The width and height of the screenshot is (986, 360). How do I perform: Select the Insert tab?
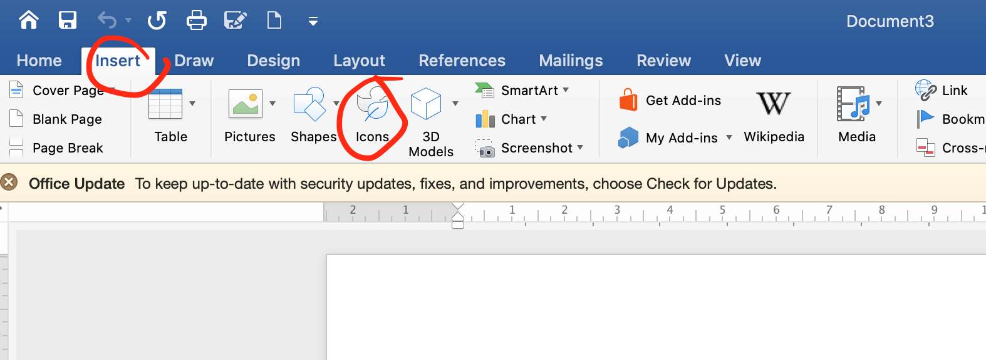click(x=118, y=61)
